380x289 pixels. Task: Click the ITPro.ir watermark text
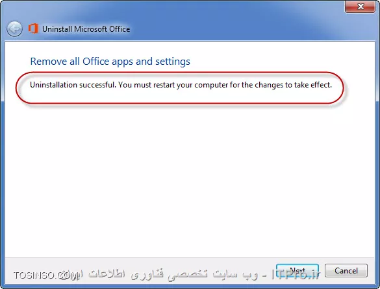point(296,275)
